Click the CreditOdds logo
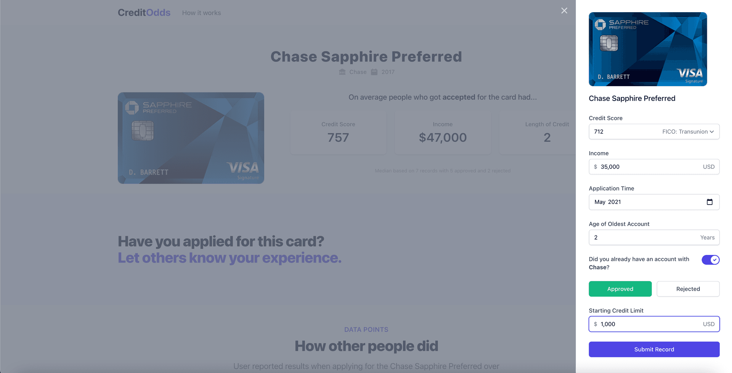This screenshot has width=732, height=373. pyautogui.click(x=144, y=12)
